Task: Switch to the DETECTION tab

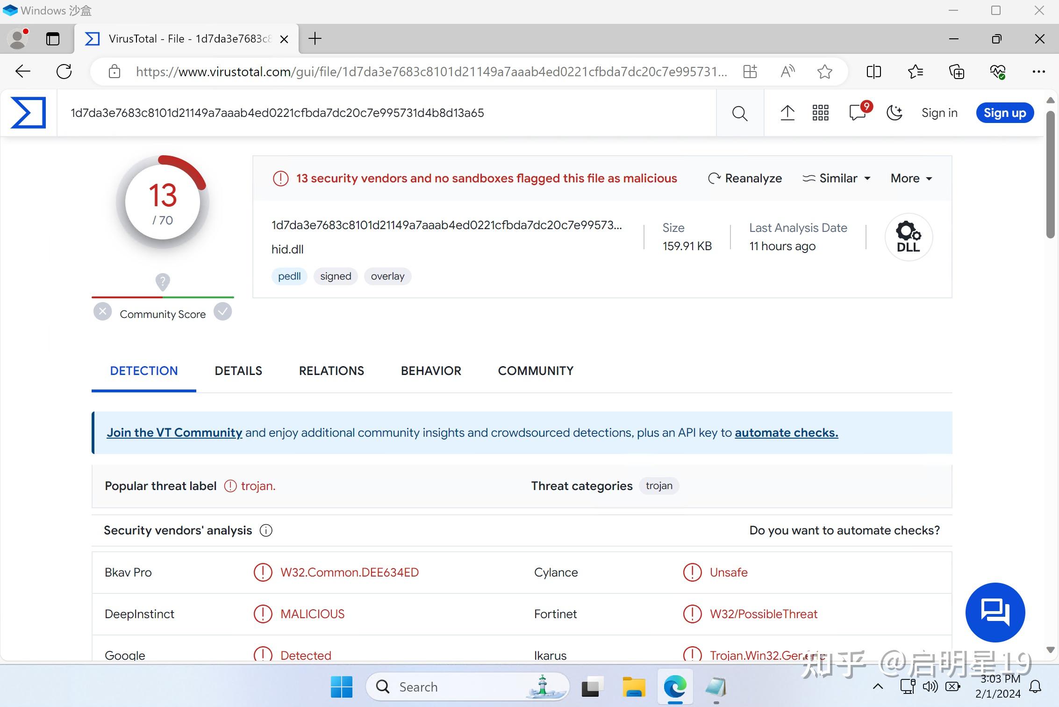Action: [x=144, y=371]
